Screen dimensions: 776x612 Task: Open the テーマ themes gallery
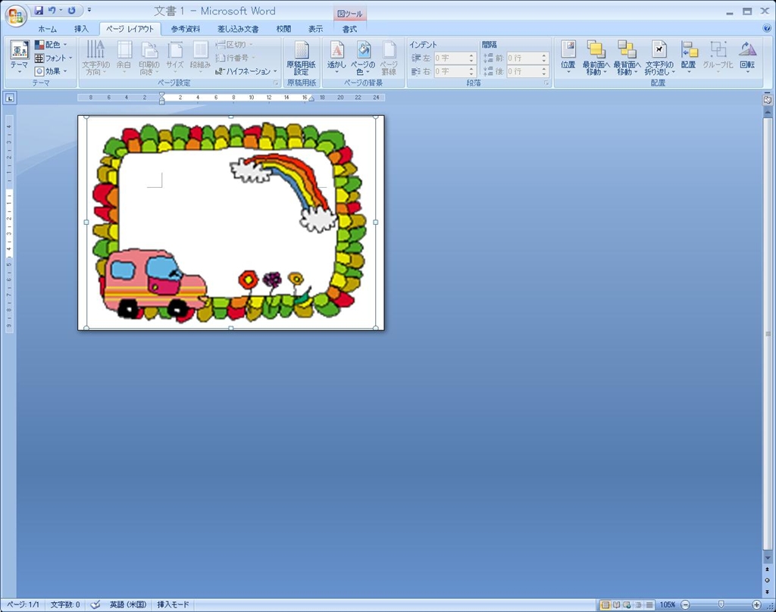click(x=19, y=57)
